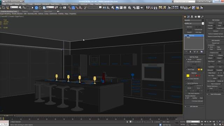
Task: Click the Use Pivot Point Center icon
Action: coord(56,8)
